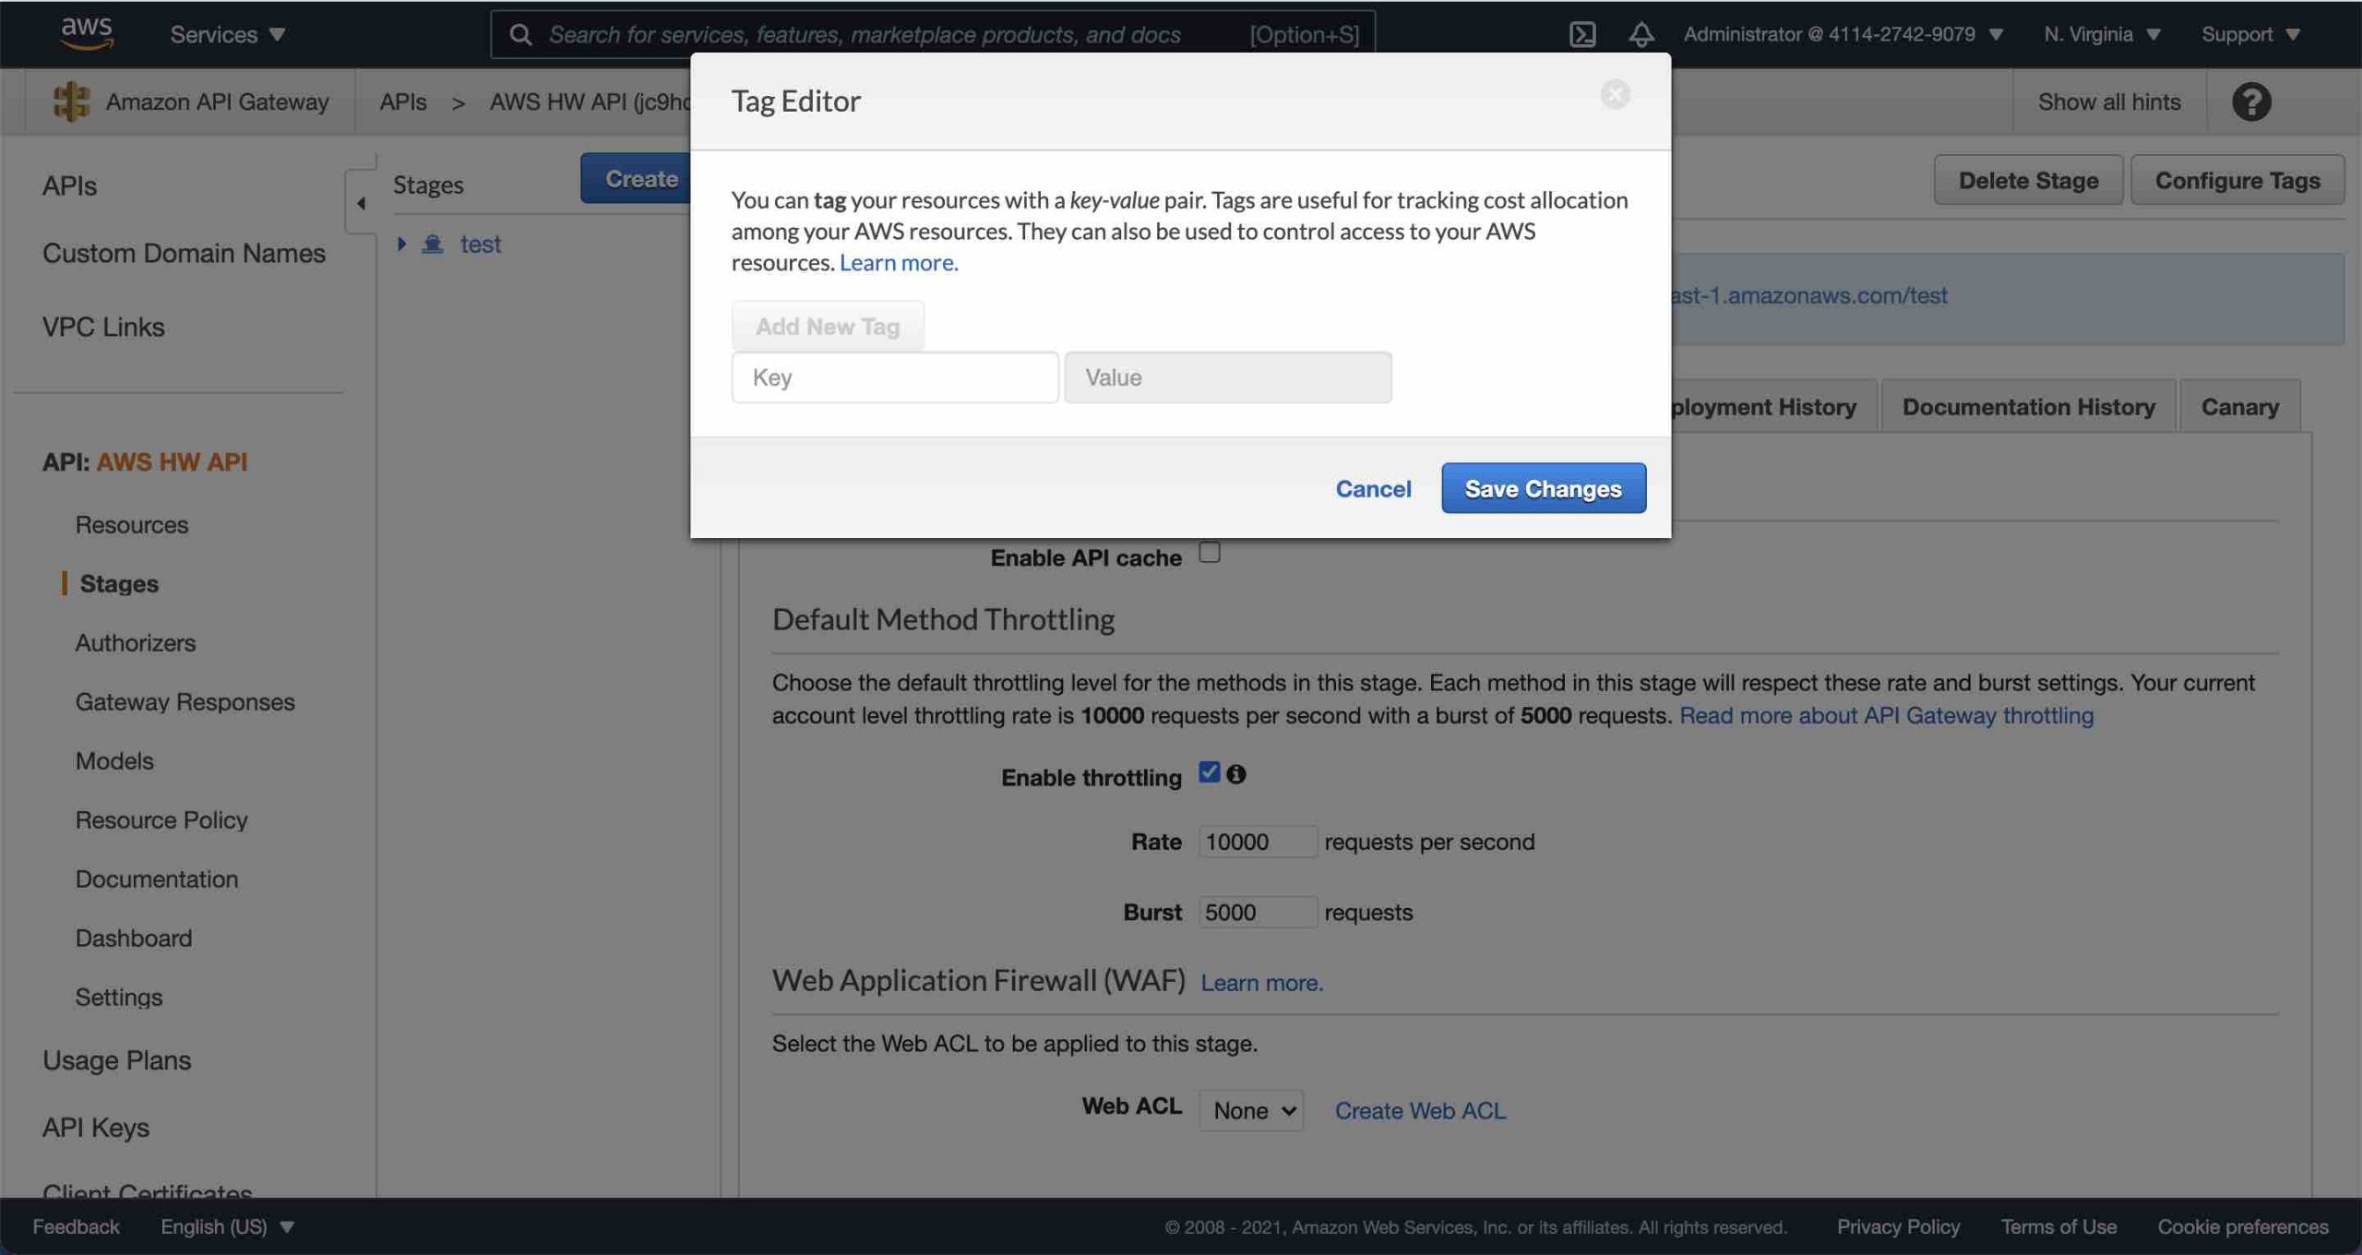
Task: Toggle the Enable API cache checkbox
Action: (1209, 552)
